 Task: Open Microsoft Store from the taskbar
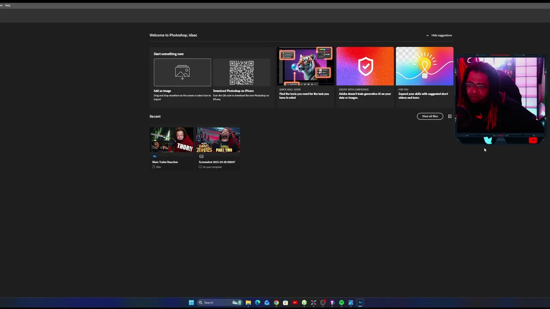(285, 303)
